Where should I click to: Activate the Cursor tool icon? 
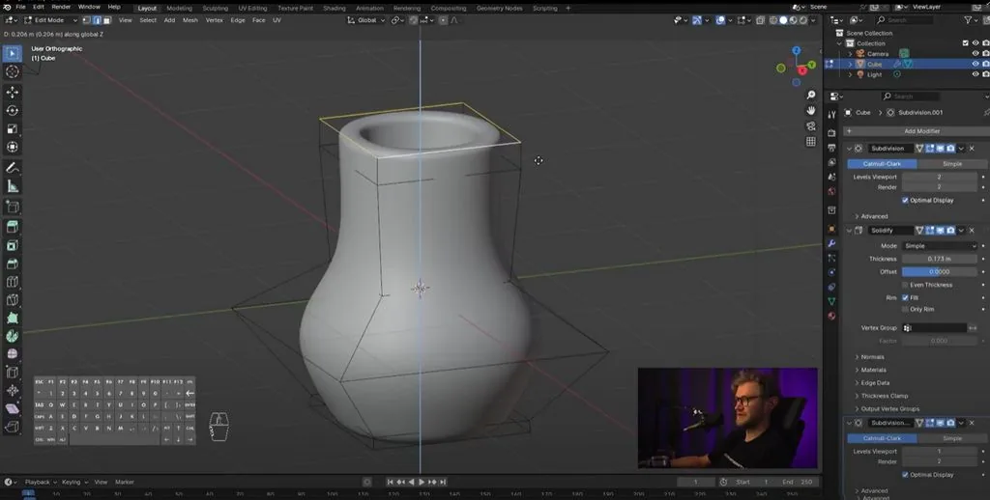(x=12, y=71)
